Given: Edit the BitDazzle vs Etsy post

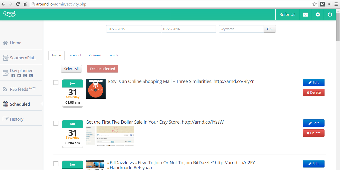Looking at the screenshot, I should pyautogui.click(x=314, y=164).
